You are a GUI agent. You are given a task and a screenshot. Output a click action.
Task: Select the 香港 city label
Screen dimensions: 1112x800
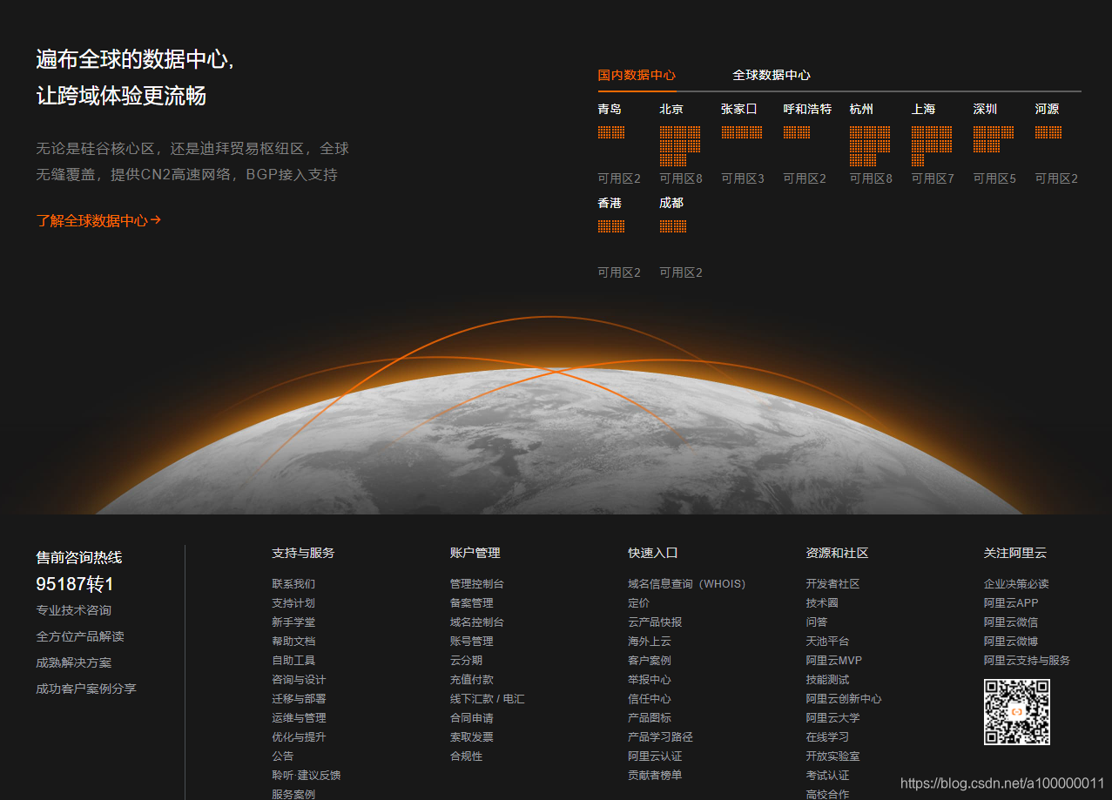click(x=610, y=203)
